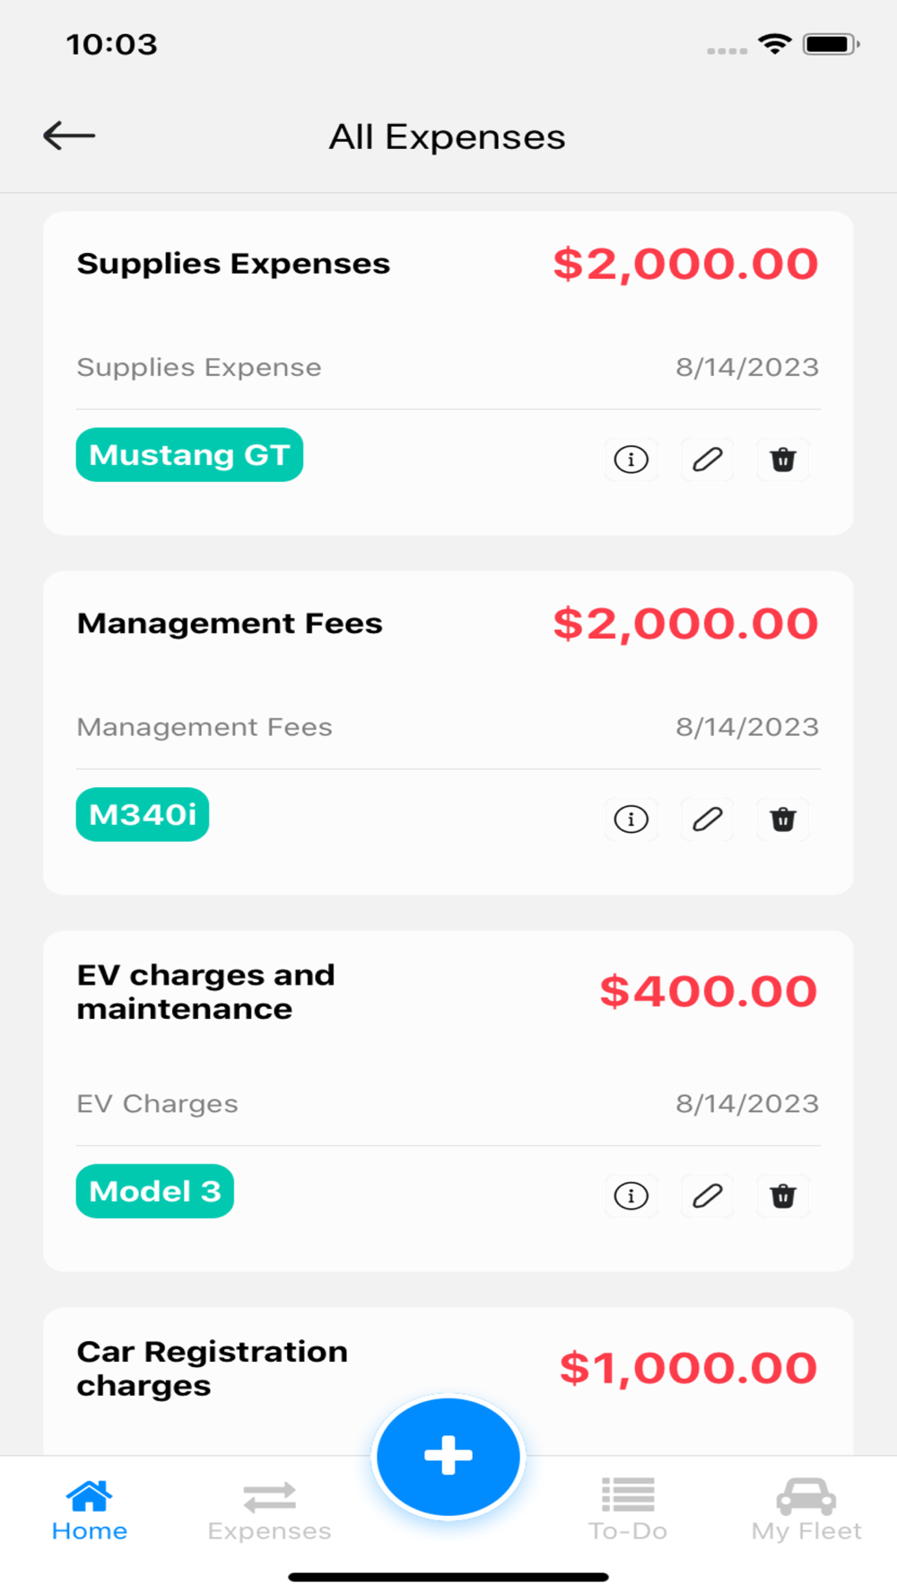Select the Model 3 vehicle tag
This screenshot has width=897, height=1596.
pyautogui.click(x=155, y=1191)
